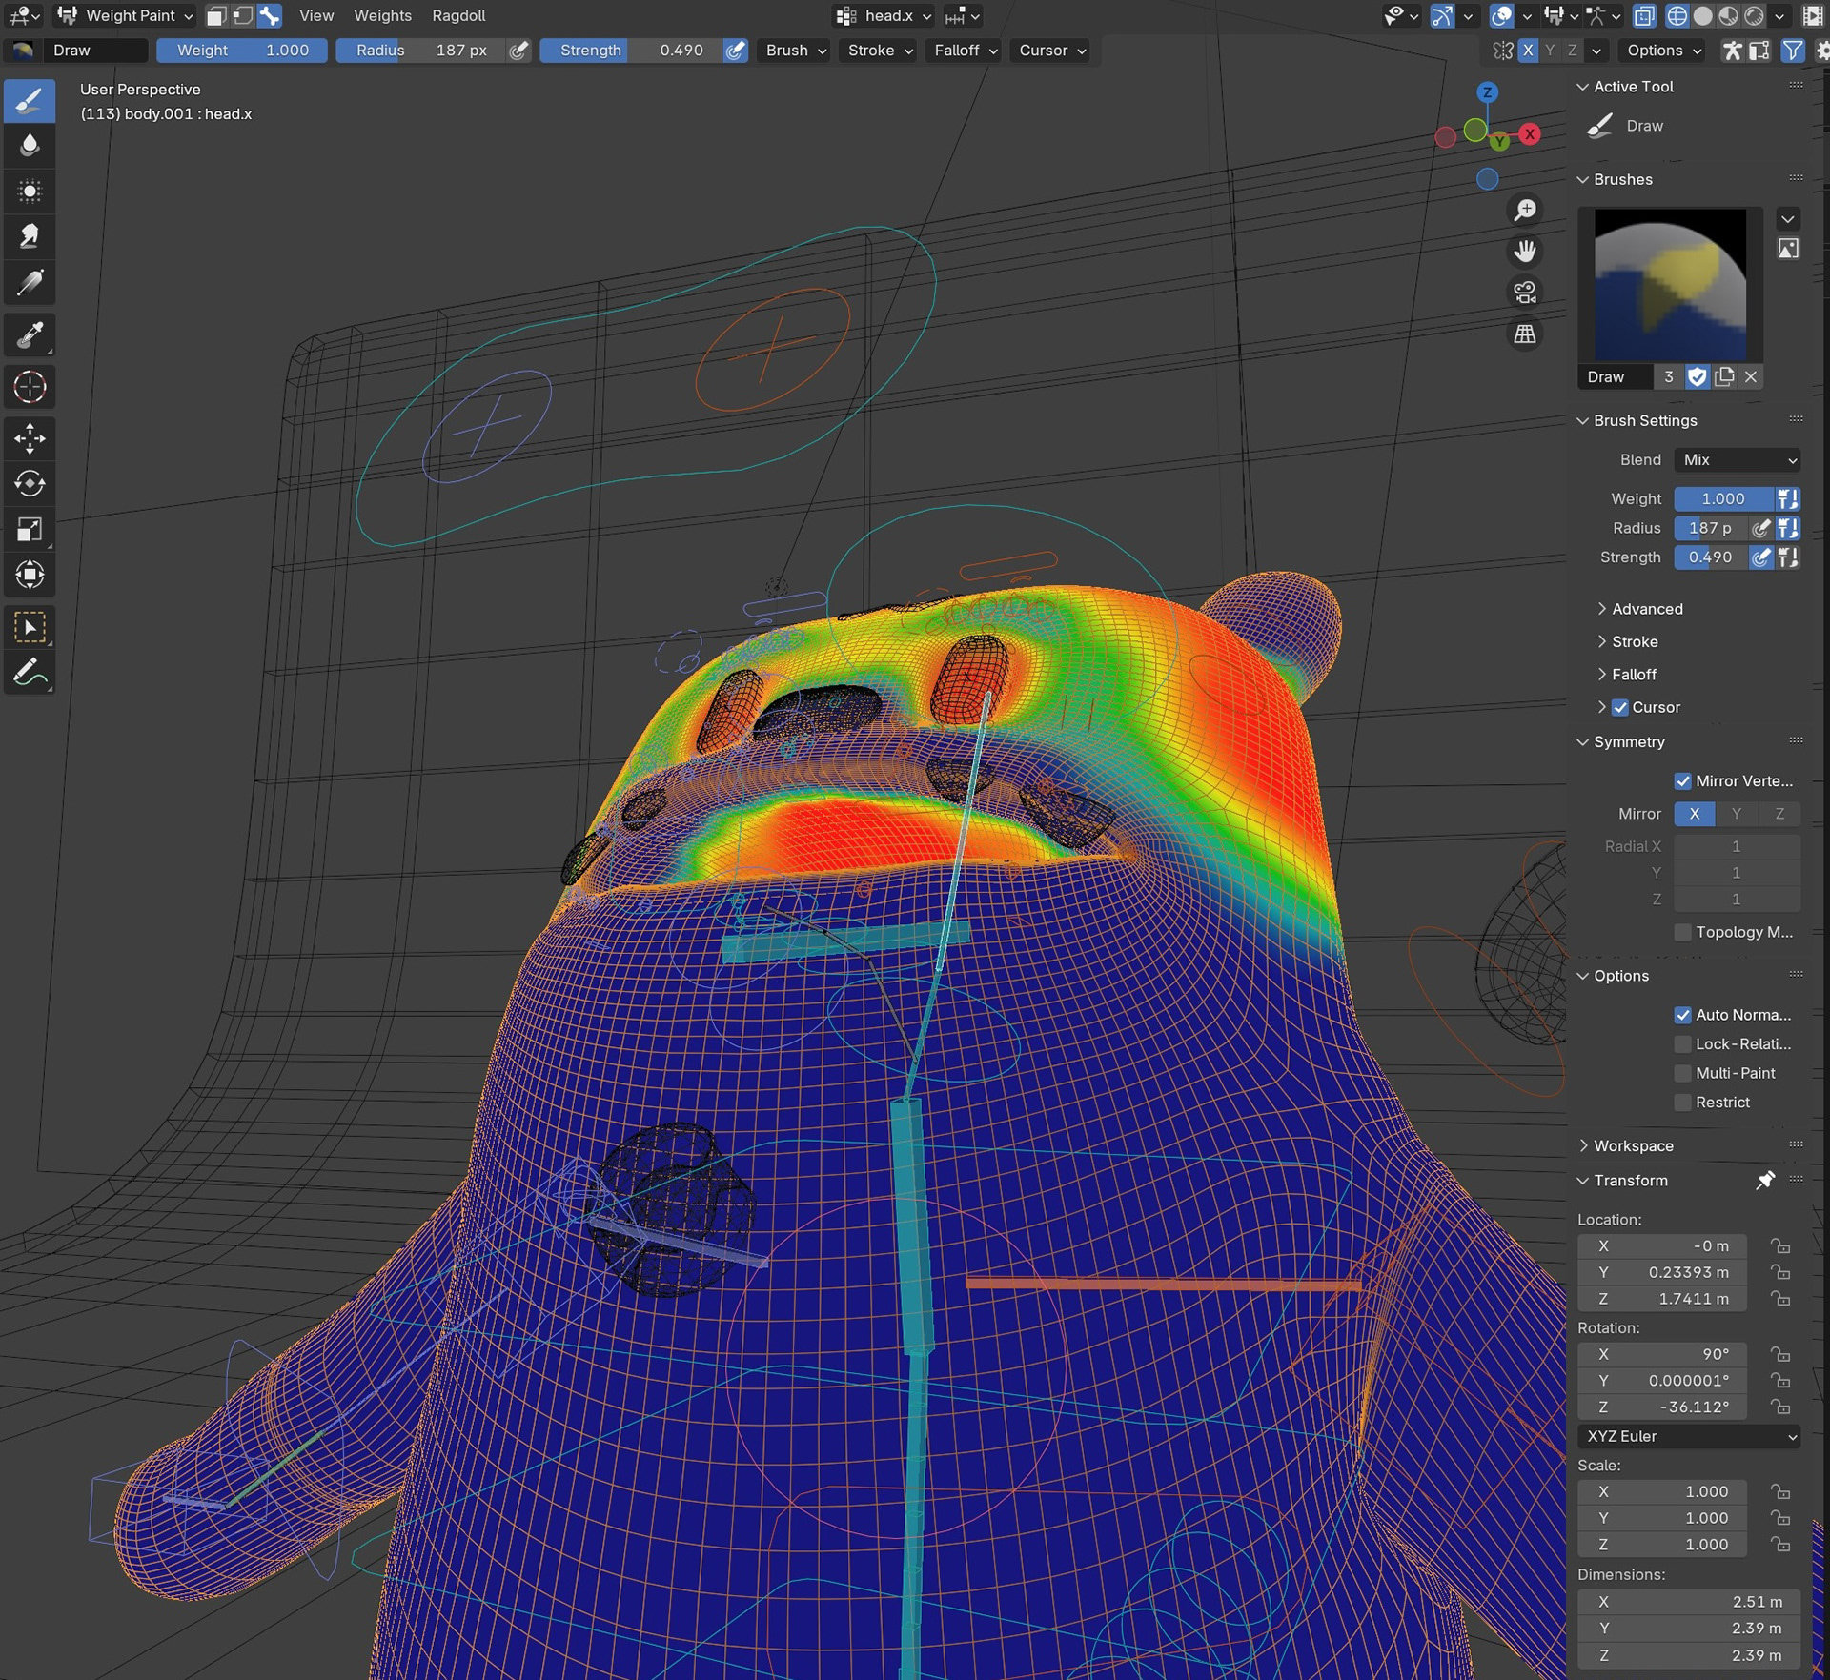Viewport: 1830px width, 1680px height.
Task: Open the Blend mode Mix dropdown
Action: click(1737, 460)
